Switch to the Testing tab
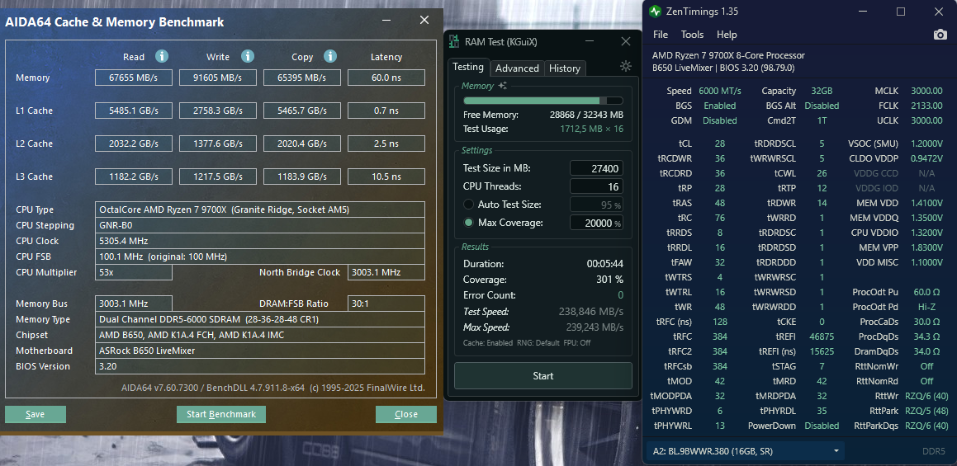957x466 pixels. [x=468, y=67]
